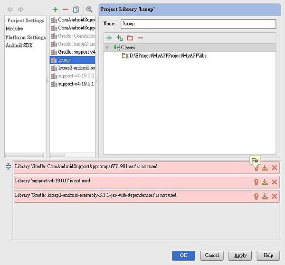This screenshot has width=285, height=265.
Task: Select the first ComAndroidSupp library entry
Action: [x=73, y=20]
